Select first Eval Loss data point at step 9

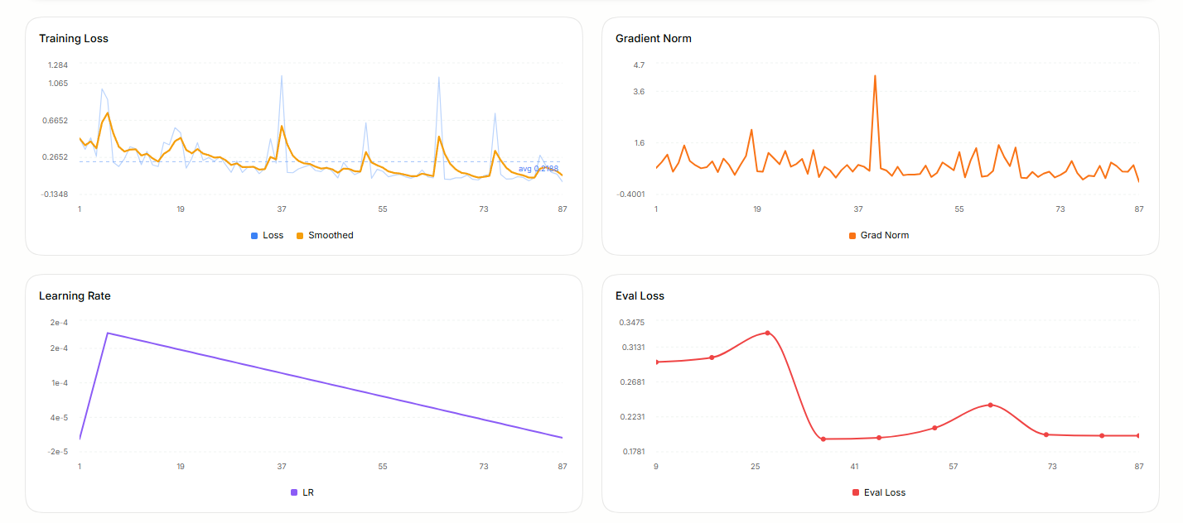pyautogui.click(x=657, y=362)
